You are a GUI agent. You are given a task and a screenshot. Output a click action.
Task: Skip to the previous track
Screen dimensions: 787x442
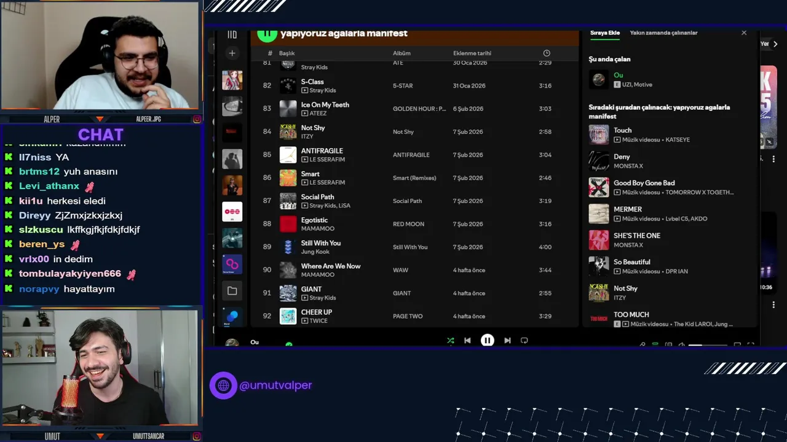pyautogui.click(x=467, y=341)
